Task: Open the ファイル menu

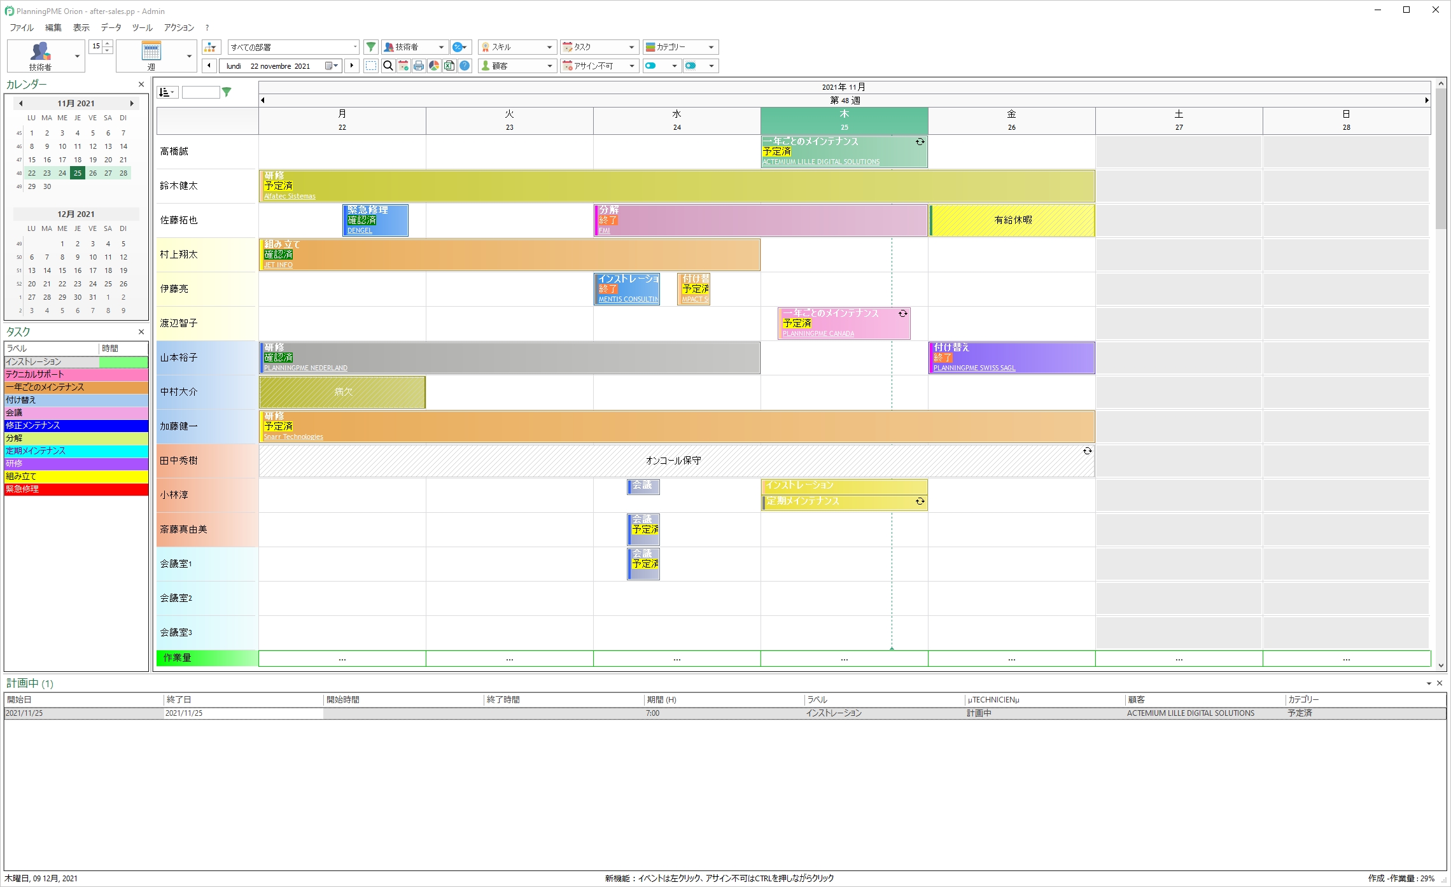Action: pyautogui.click(x=22, y=27)
